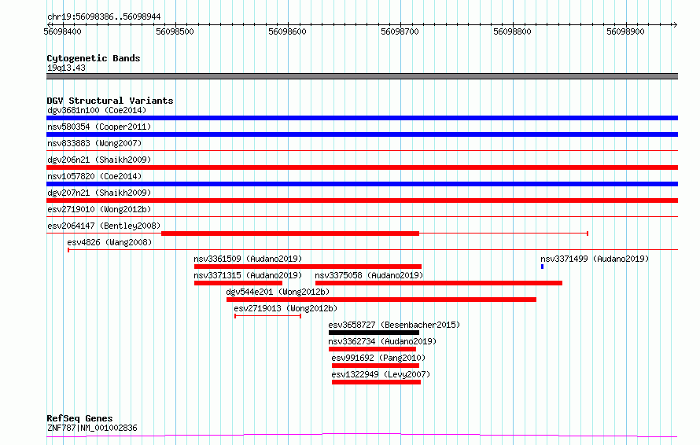700x445 pixels.
Task: Click the nsv3362734 (Audano2019) label
Action: point(382,341)
